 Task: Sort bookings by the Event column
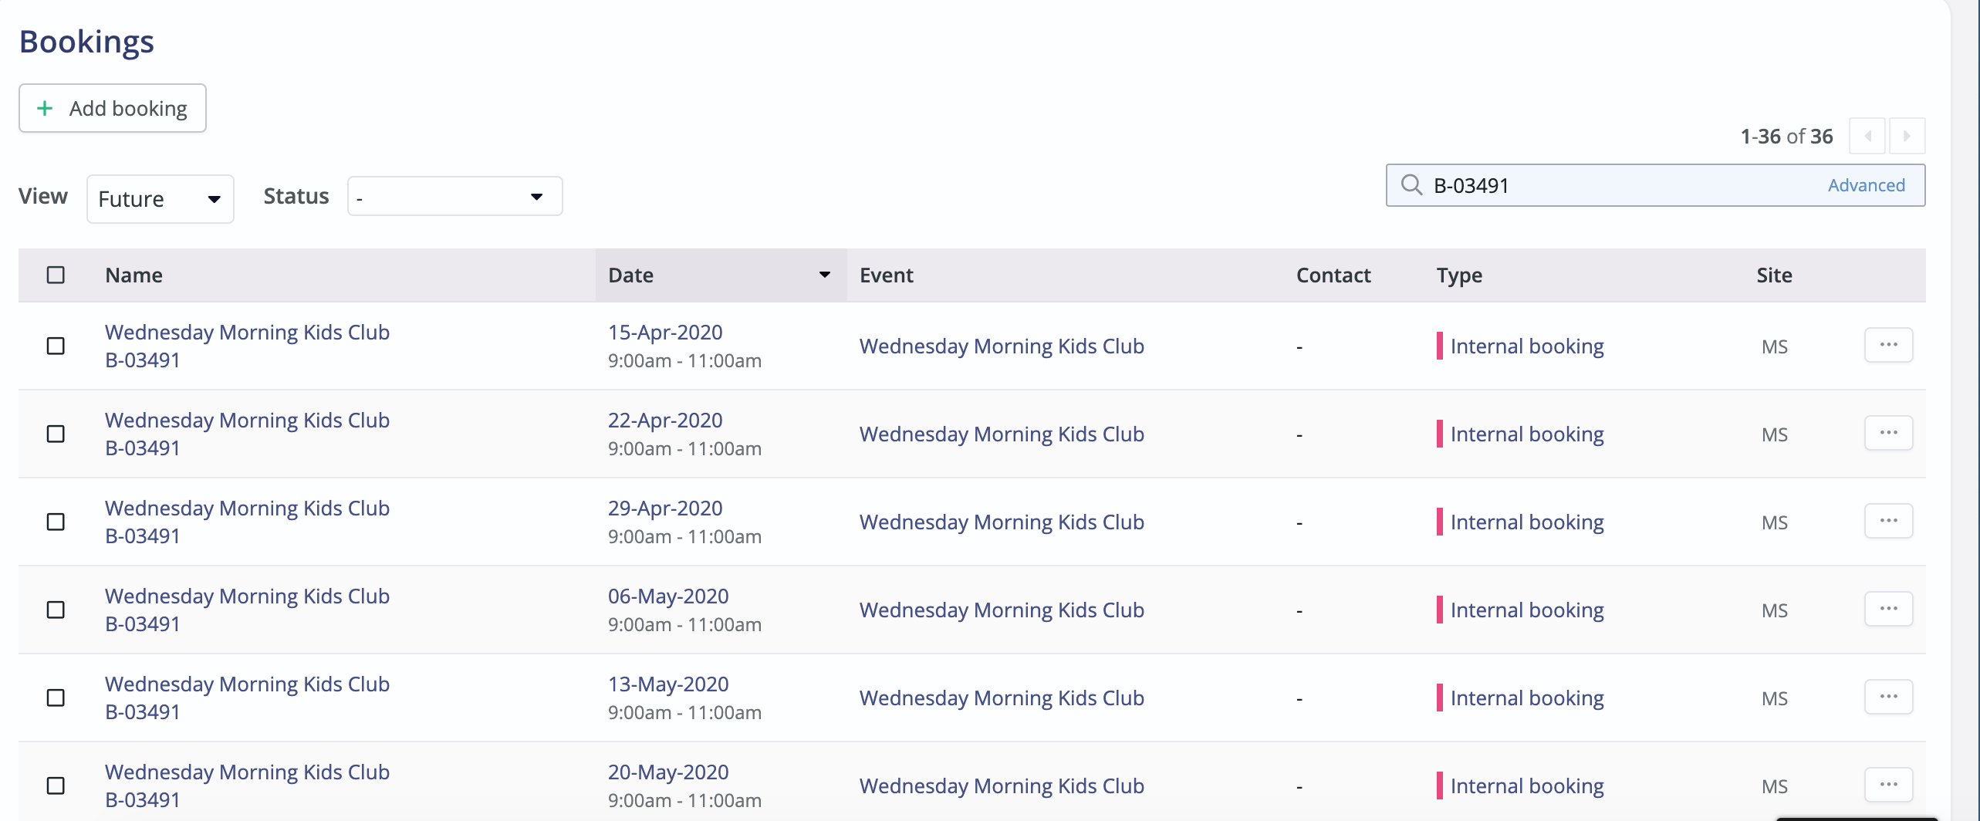(886, 275)
